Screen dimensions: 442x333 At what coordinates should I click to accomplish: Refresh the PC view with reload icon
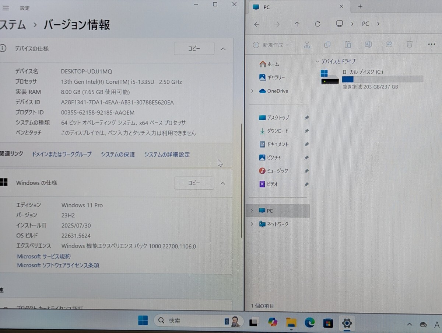click(x=318, y=24)
